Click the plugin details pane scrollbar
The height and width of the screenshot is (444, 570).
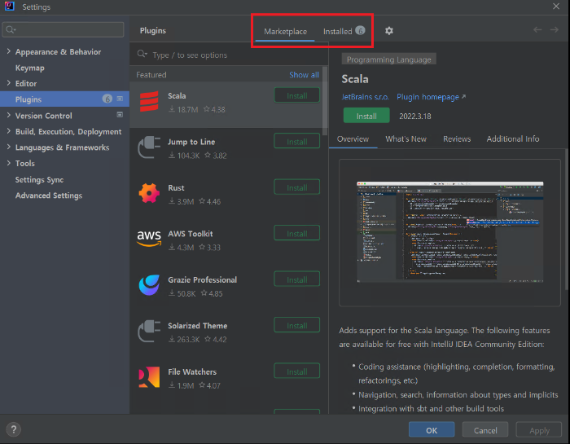click(568, 218)
